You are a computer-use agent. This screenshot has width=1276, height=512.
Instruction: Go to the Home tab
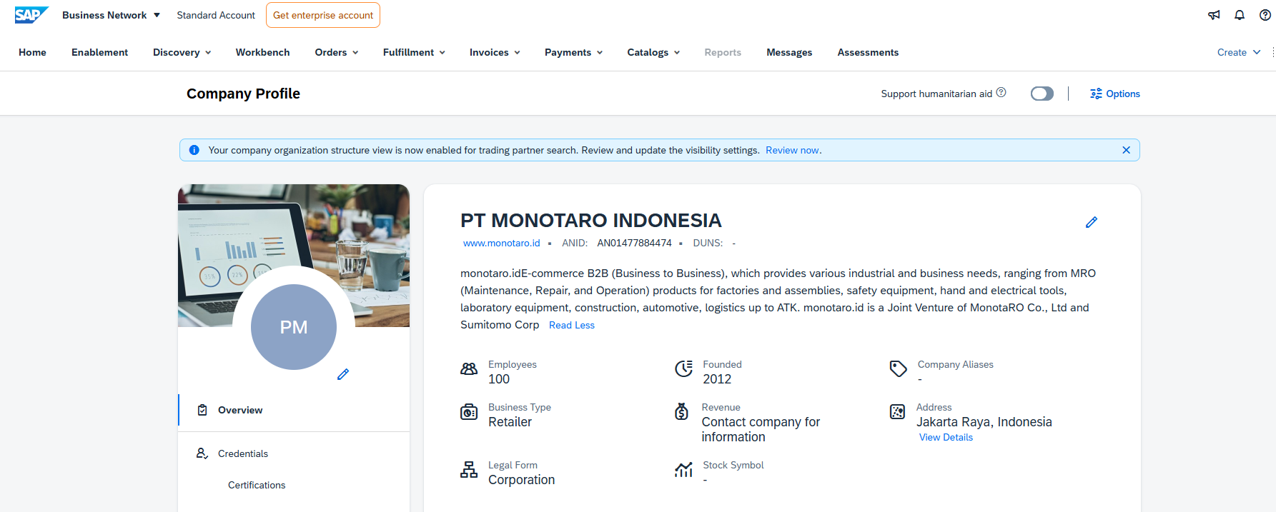click(x=32, y=52)
